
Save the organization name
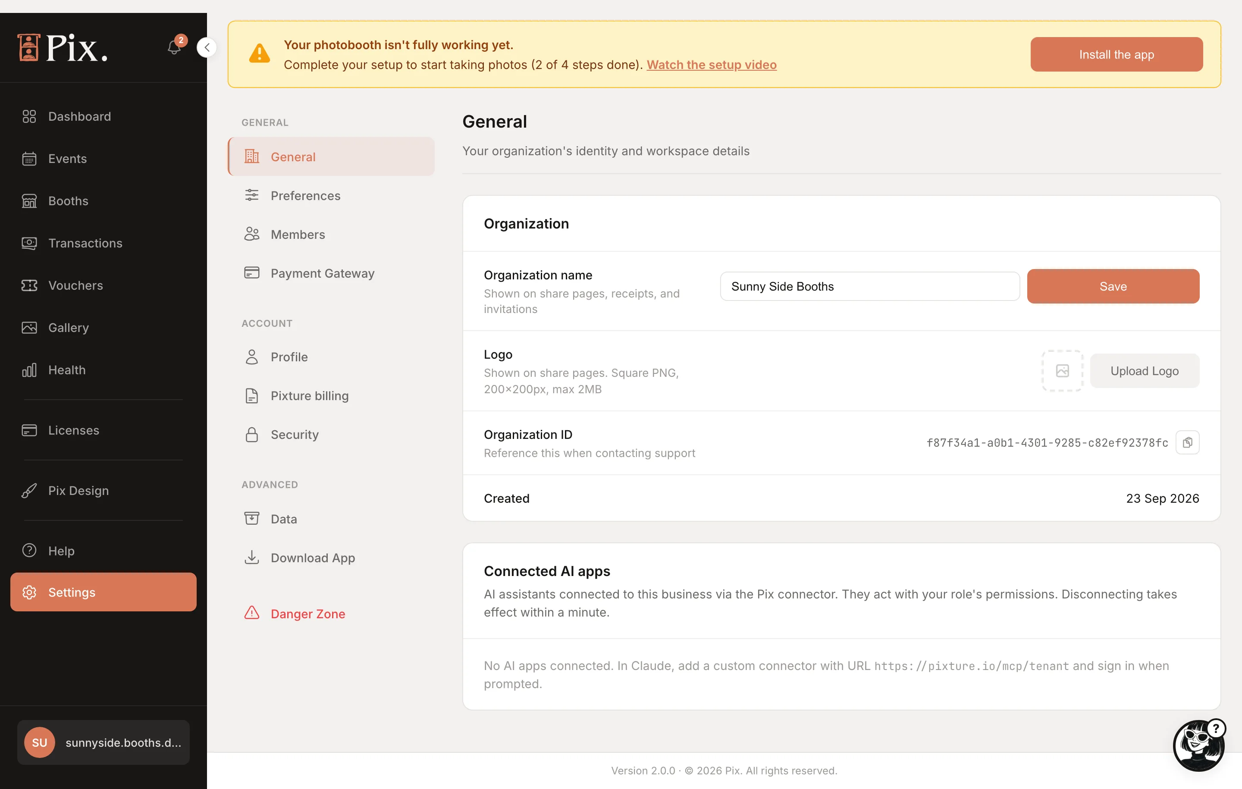(1113, 286)
